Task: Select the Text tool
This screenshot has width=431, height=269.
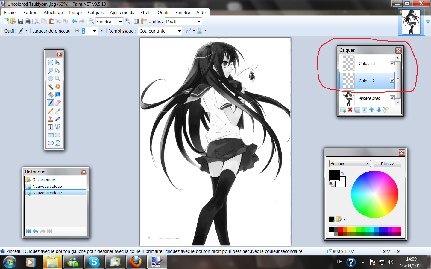Action: click(x=50, y=127)
